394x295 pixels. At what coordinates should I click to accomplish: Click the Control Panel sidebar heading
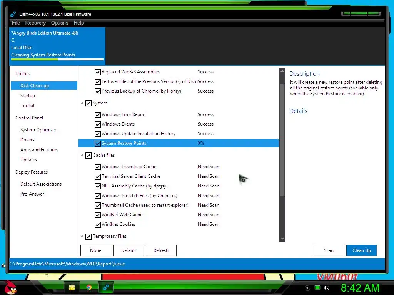29,118
